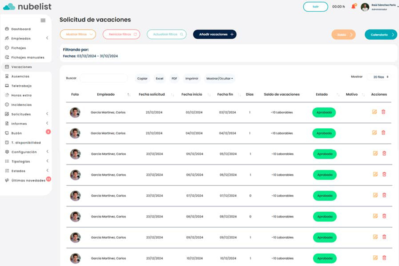Click the Buscar search field

coord(103,78)
